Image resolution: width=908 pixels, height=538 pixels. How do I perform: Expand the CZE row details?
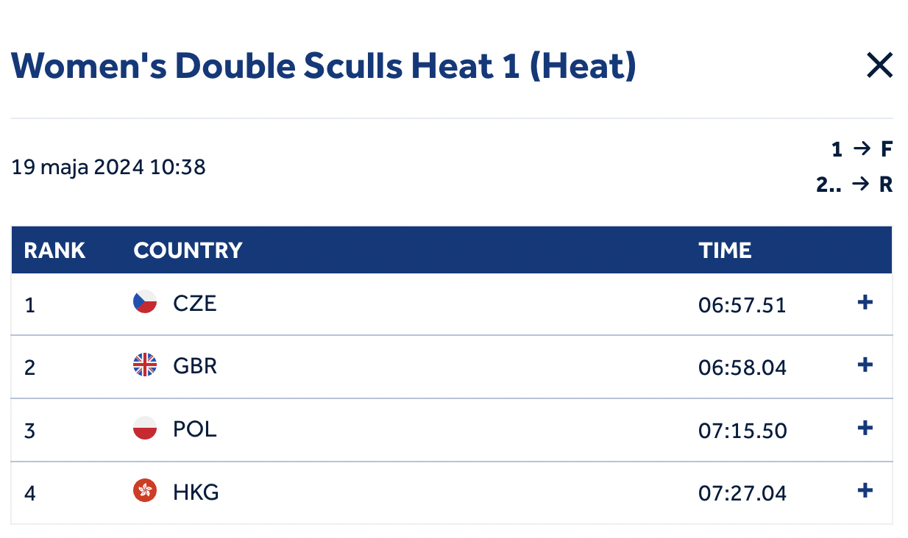click(865, 303)
